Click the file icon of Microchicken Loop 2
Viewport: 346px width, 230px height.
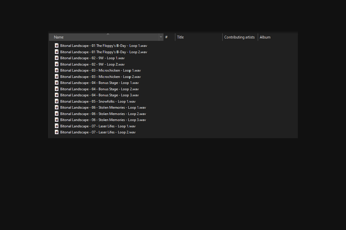tap(57, 76)
